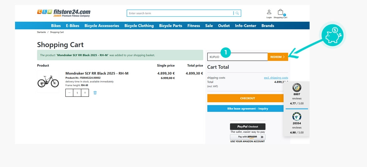Open the Outlet menu item
The image size is (367, 167).
224,25
